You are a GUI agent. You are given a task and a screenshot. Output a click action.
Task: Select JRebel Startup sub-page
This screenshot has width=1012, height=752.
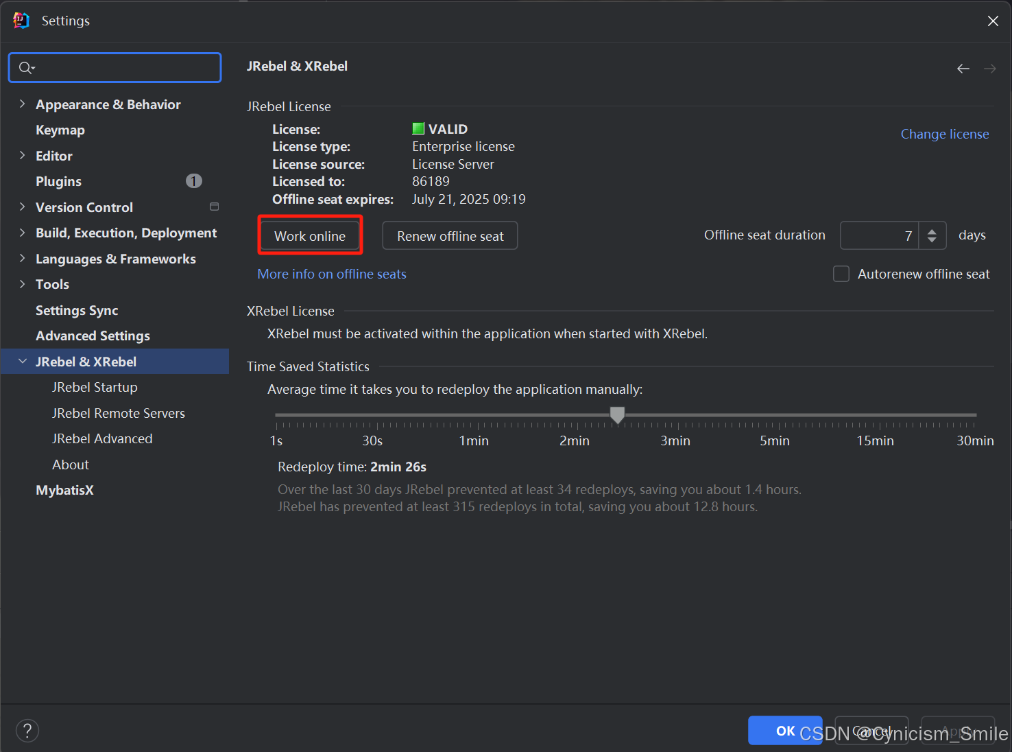95,387
